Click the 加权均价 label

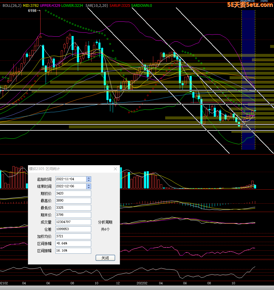tap(44, 236)
